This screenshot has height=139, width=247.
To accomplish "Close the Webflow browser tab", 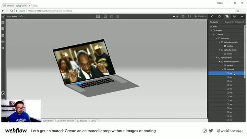I will point(29,6).
